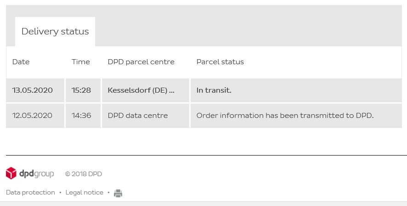Select the 13.05.2020 date cell

[33, 90]
